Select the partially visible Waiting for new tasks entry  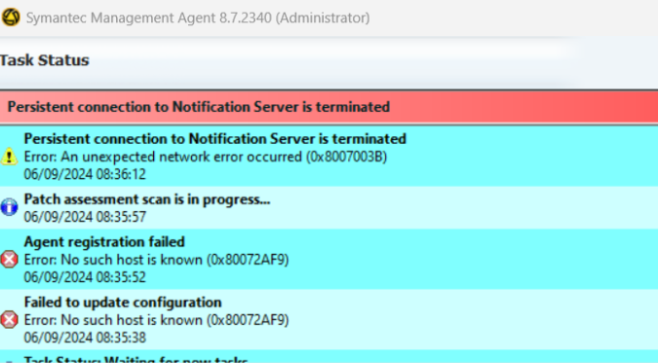pos(329,357)
